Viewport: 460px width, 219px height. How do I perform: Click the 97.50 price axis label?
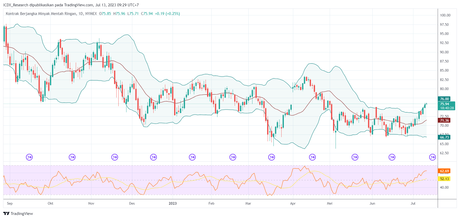(444, 25)
